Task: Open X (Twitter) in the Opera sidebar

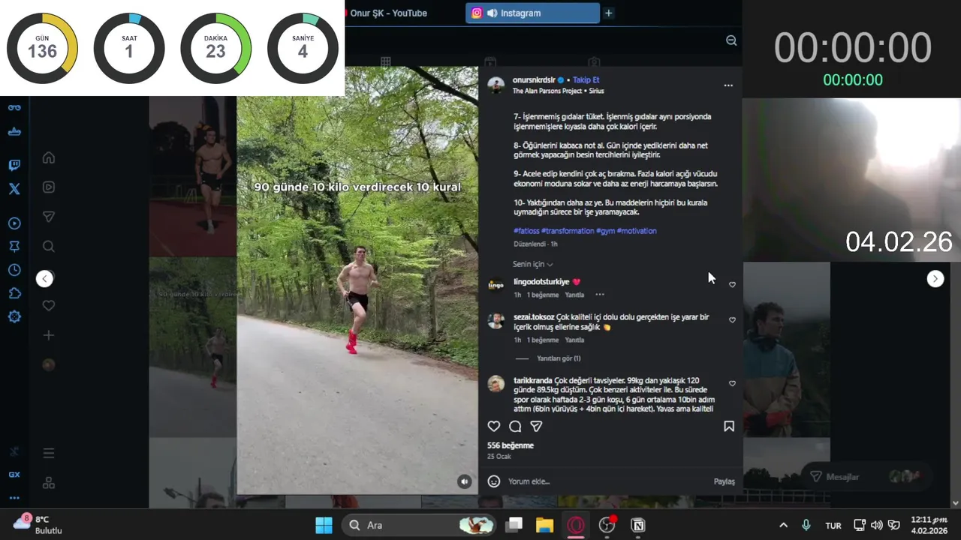Action: (14, 189)
